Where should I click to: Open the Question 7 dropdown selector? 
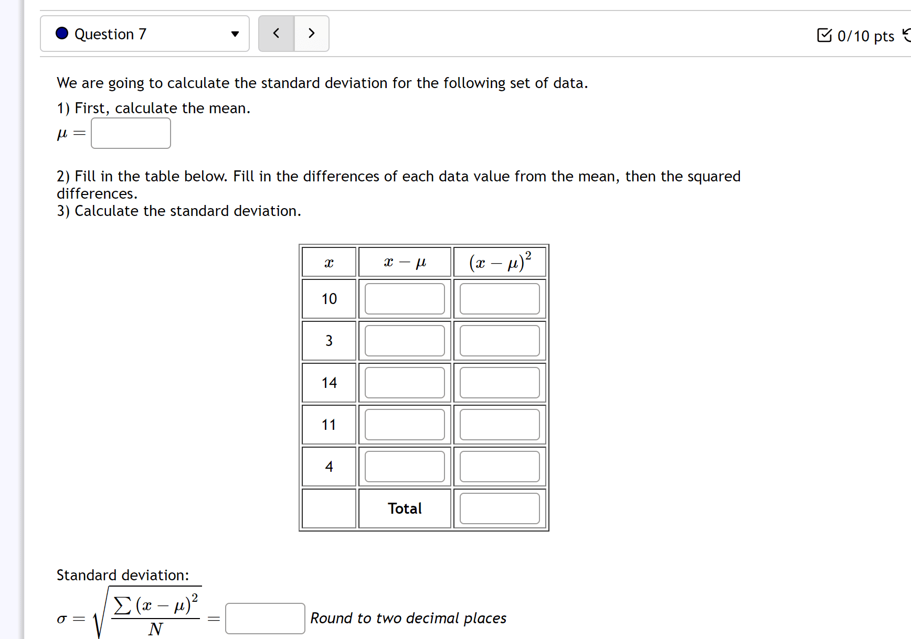click(x=145, y=34)
